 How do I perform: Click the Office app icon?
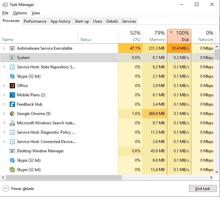point(12,86)
